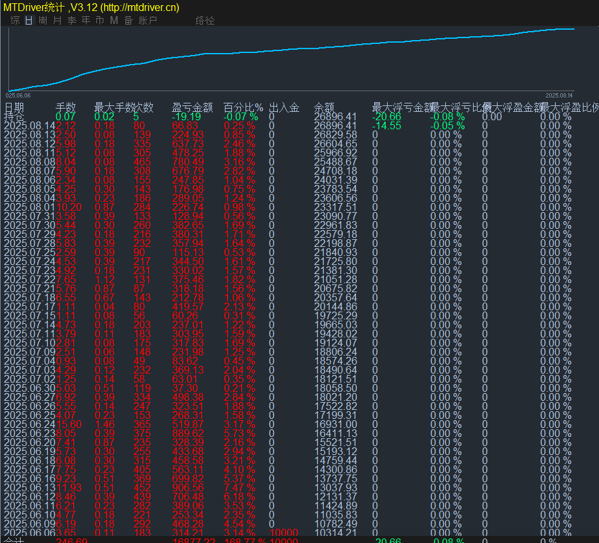Click profit value 224.93

click(x=188, y=135)
